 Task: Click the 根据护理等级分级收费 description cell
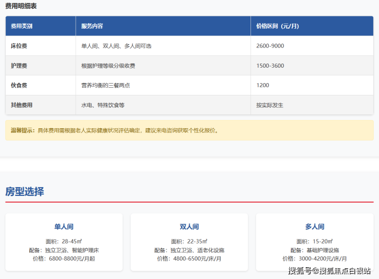coord(109,66)
